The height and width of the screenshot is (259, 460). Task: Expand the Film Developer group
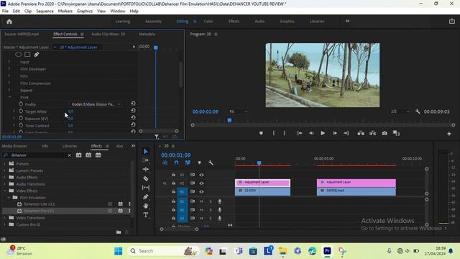(x=9, y=69)
